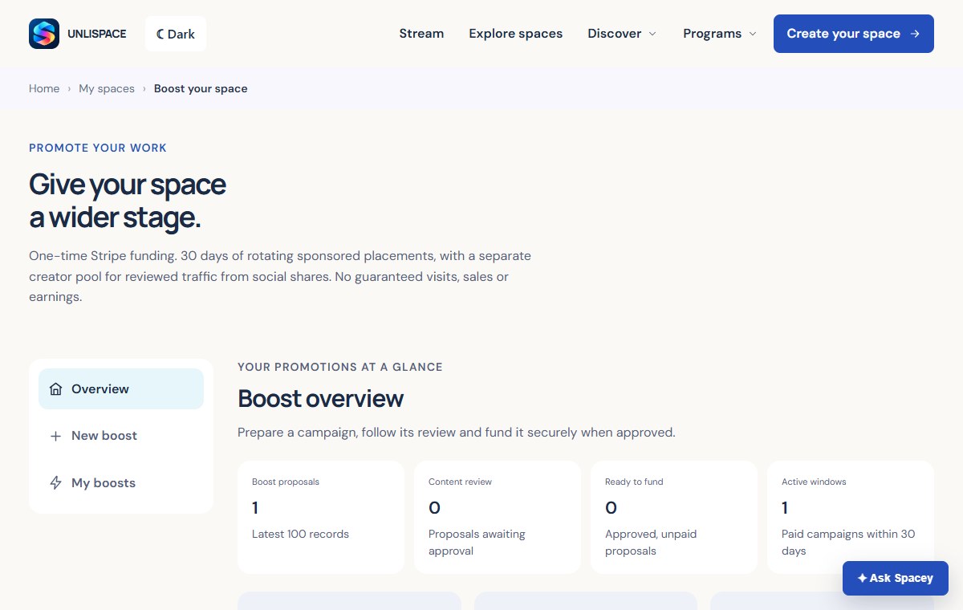Click the 'PROMOTE YOUR WORK' label
This screenshot has width=963, height=610.
point(98,148)
